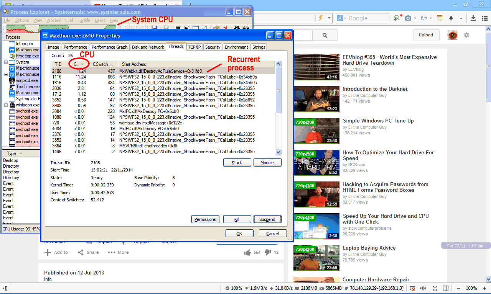The width and height of the screenshot is (491, 294).
Task: Switch to the TCP/IP tab
Action: 194,47
